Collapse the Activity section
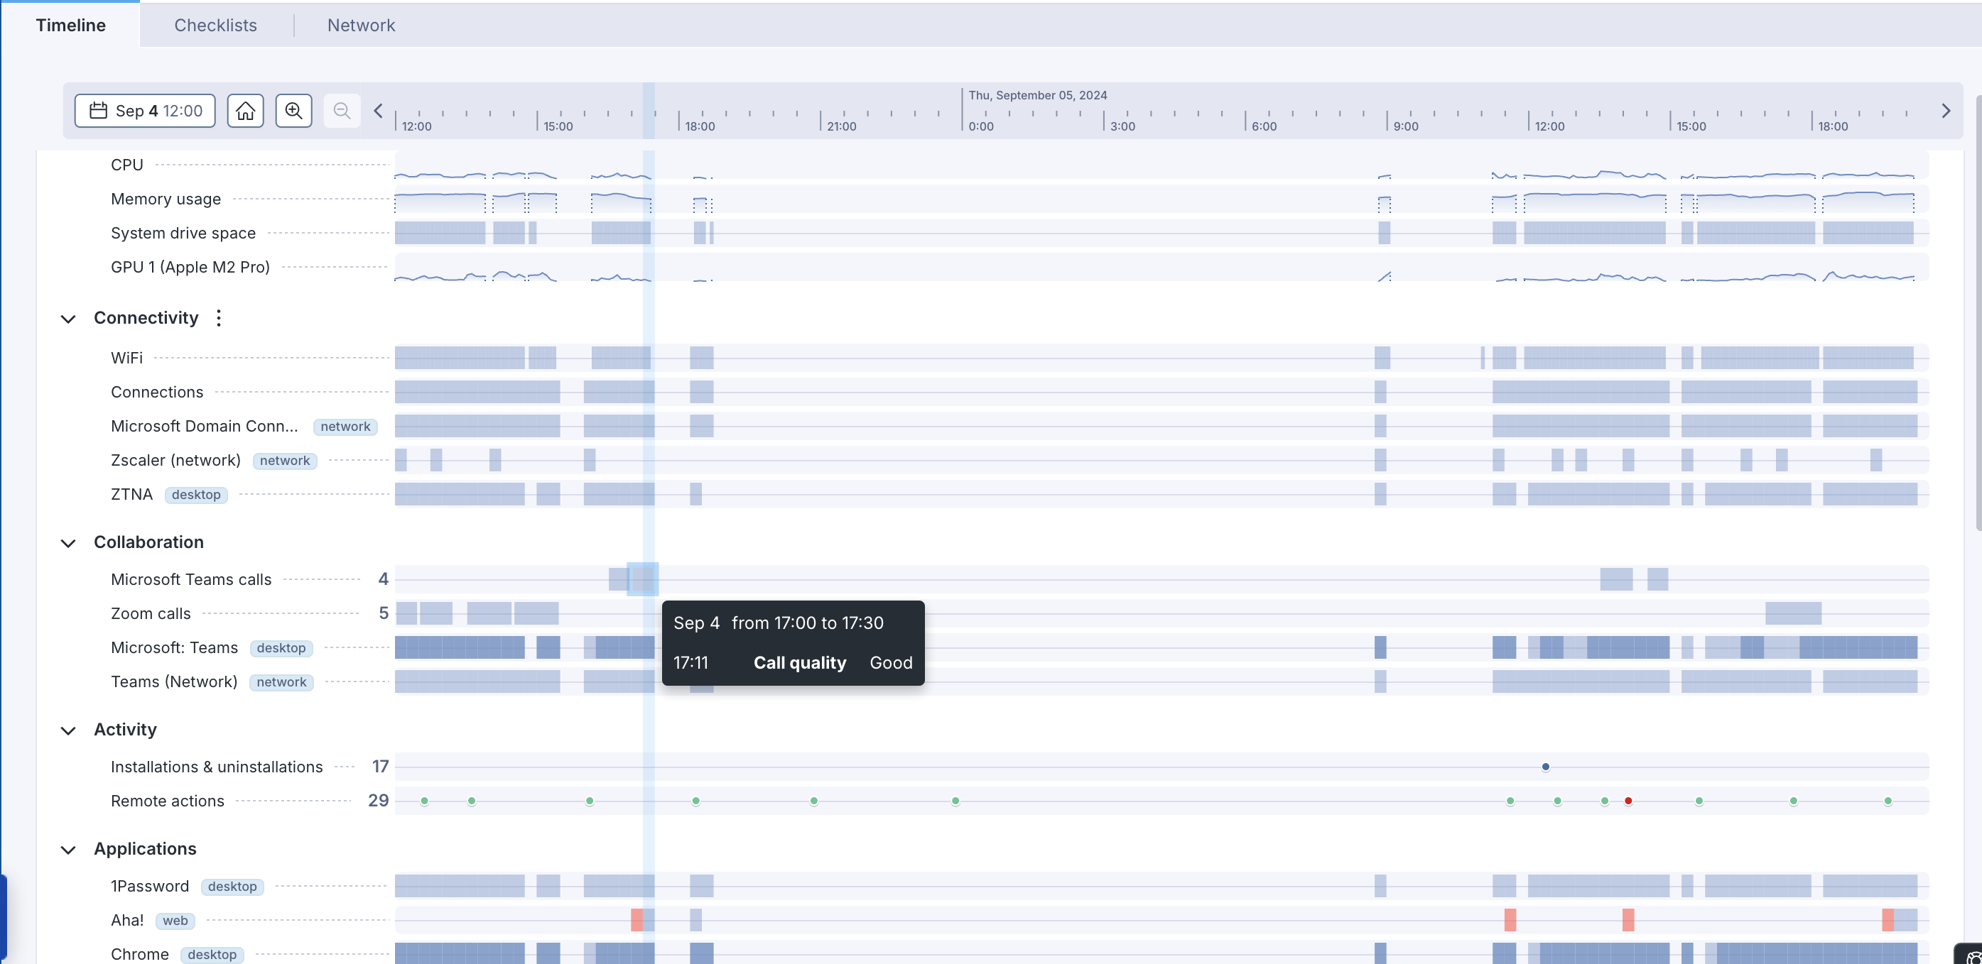This screenshot has width=1982, height=964. (68, 730)
